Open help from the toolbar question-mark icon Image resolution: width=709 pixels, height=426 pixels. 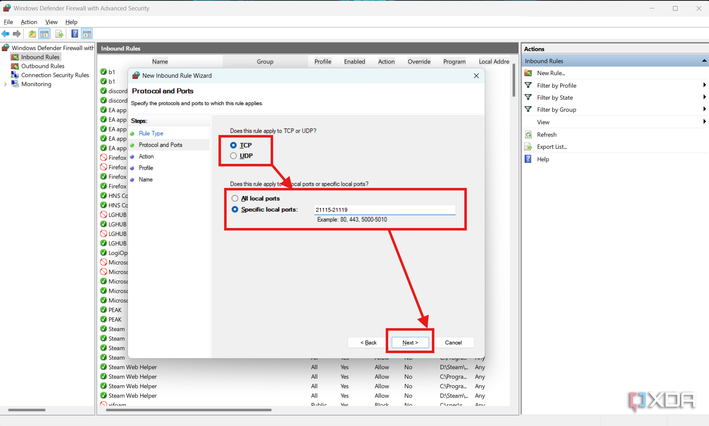pos(75,34)
